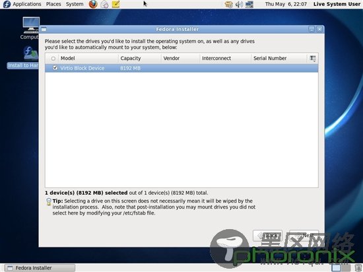This screenshot has height=272, width=363.
Task: Open the column chooser dropdown icon
Action: [x=313, y=58]
